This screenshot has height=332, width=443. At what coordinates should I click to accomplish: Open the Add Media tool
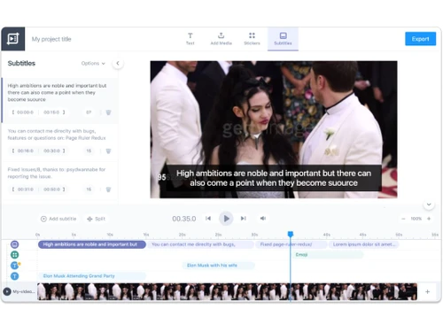[221, 39]
